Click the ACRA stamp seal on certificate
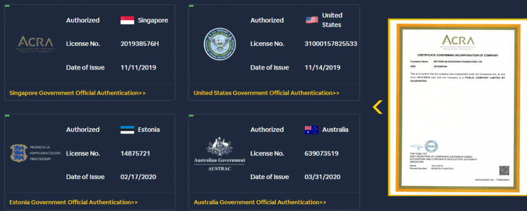Image resolution: width=527 pixels, height=211 pixels. (432, 147)
